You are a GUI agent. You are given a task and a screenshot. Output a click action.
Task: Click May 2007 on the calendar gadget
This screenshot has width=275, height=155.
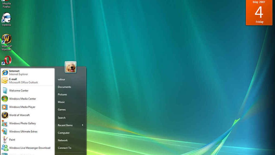pyautogui.click(x=259, y=2)
